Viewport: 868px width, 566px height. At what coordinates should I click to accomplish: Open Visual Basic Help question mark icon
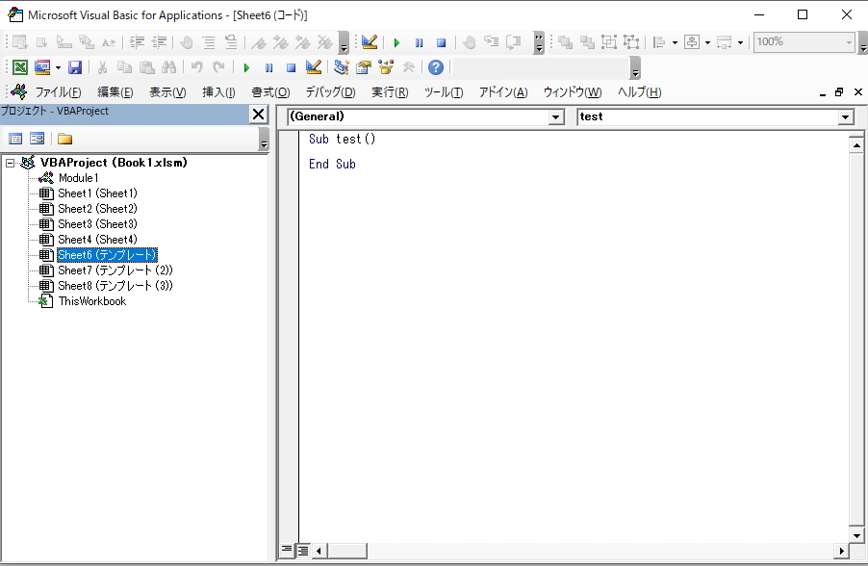tap(436, 67)
